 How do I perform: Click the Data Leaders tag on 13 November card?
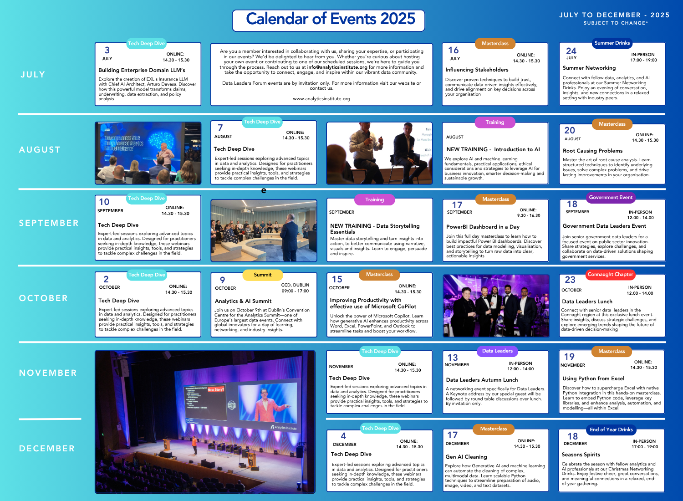click(497, 351)
